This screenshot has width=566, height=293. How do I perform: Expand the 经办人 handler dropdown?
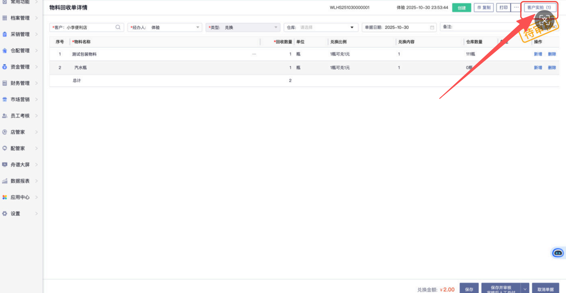pyautogui.click(x=198, y=28)
